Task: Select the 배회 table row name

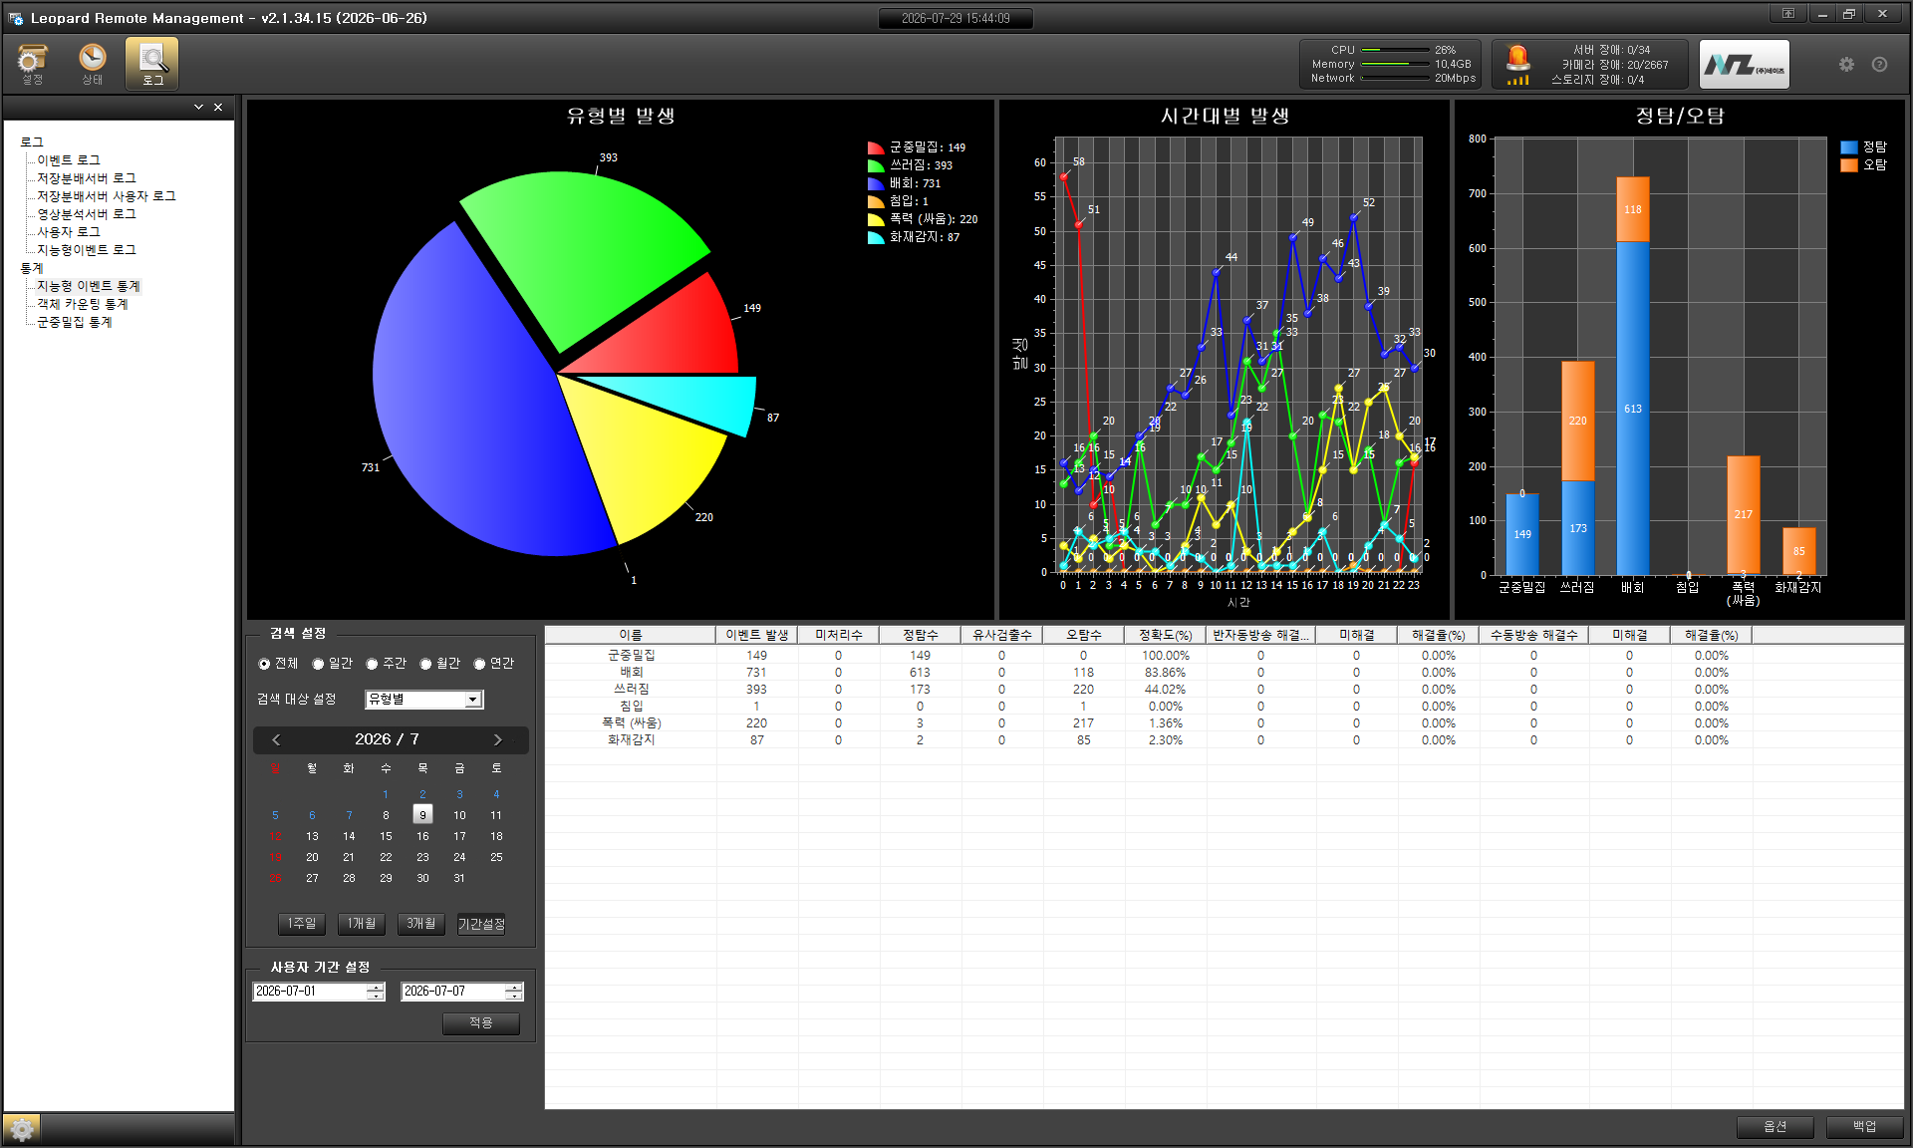Action: point(631,673)
